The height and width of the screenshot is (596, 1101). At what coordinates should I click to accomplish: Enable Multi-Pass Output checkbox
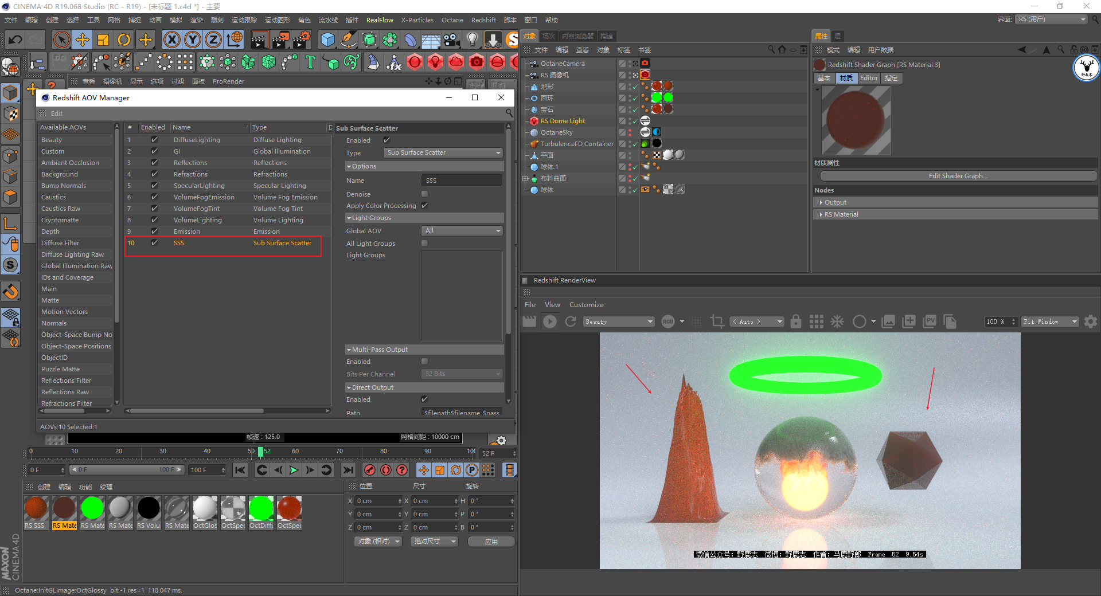[424, 362]
